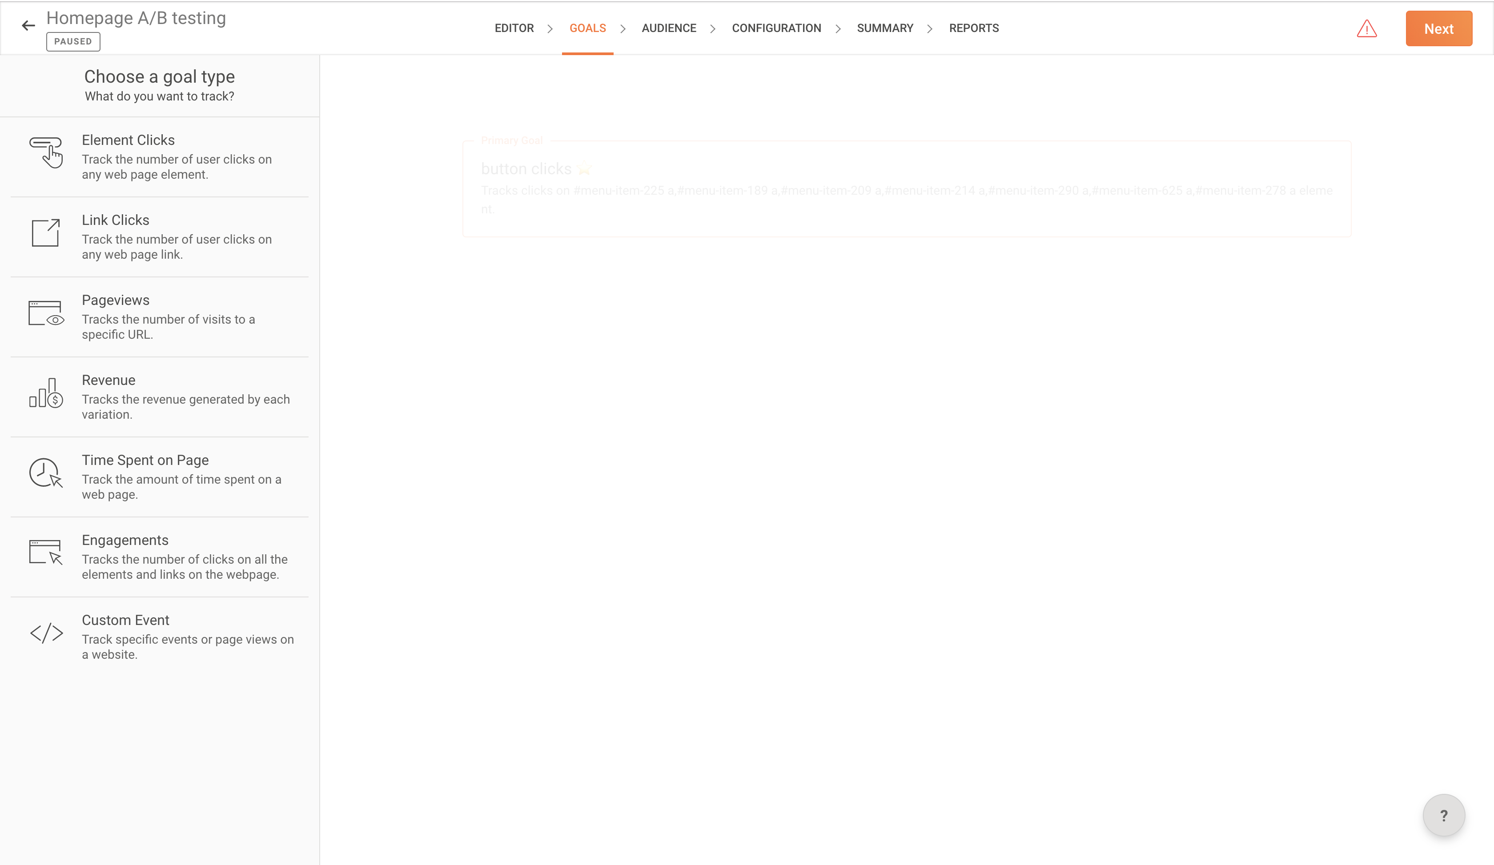Image resolution: width=1494 pixels, height=865 pixels.
Task: Click the Engagements window cursor icon
Action: (46, 552)
